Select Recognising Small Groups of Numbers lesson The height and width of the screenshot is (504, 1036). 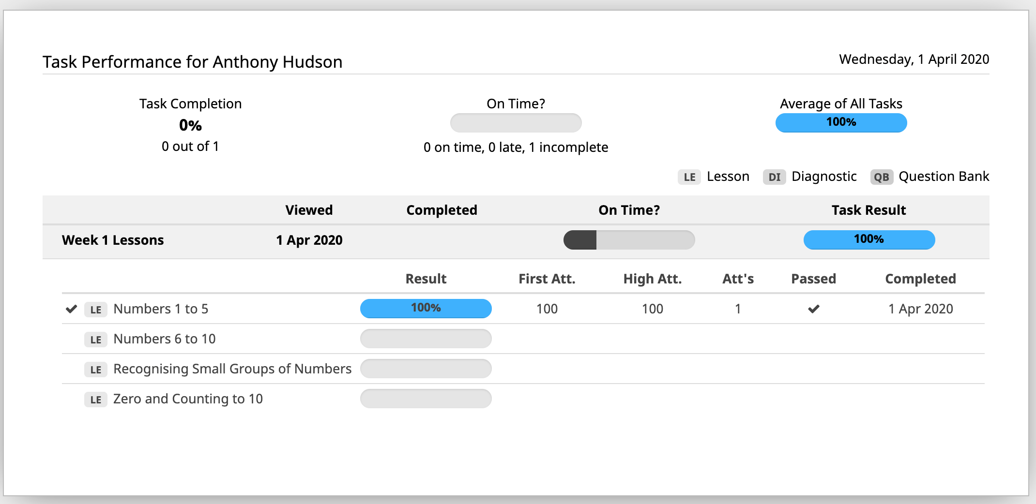click(232, 369)
